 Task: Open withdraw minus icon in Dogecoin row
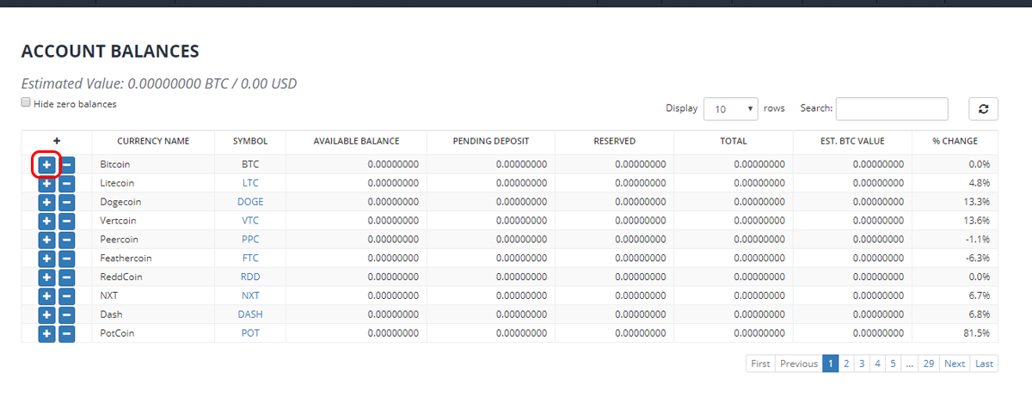pyautogui.click(x=67, y=202)
